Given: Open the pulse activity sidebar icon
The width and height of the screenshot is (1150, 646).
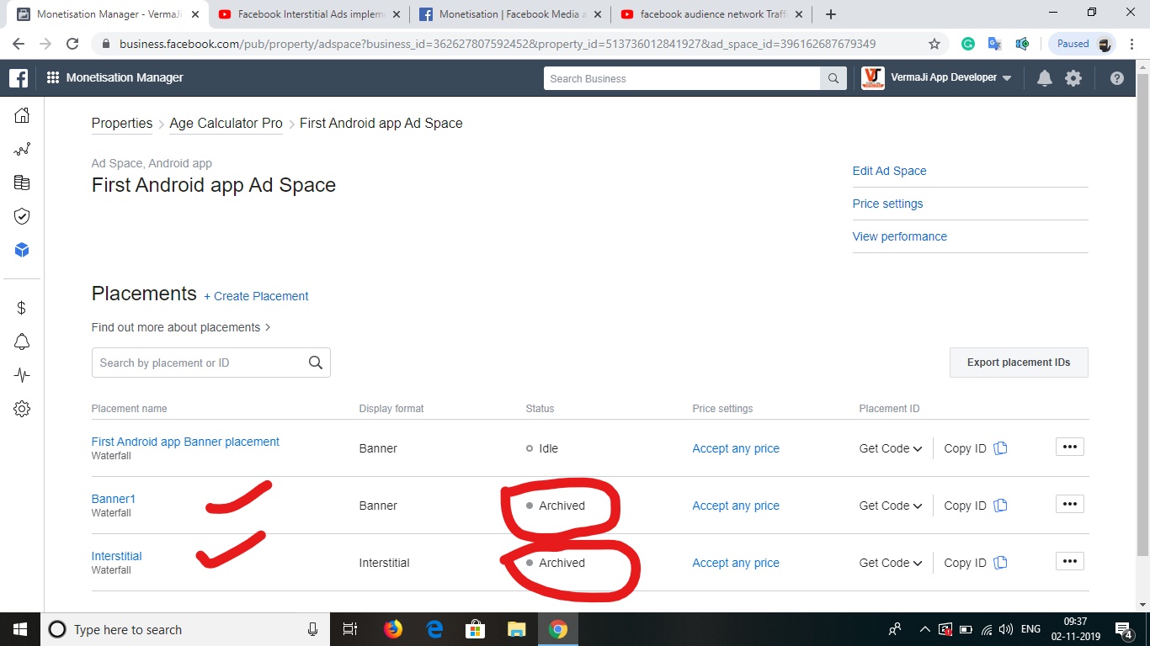Looking at the screenshot, I should [22, 375].
